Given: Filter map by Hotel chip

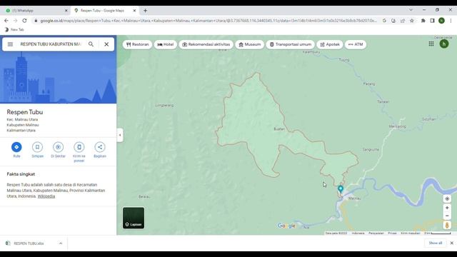Looking at the screenshot, I should (x=165, y=44).
